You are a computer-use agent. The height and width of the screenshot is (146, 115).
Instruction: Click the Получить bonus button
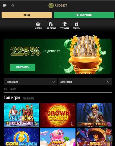click(23, 67)
